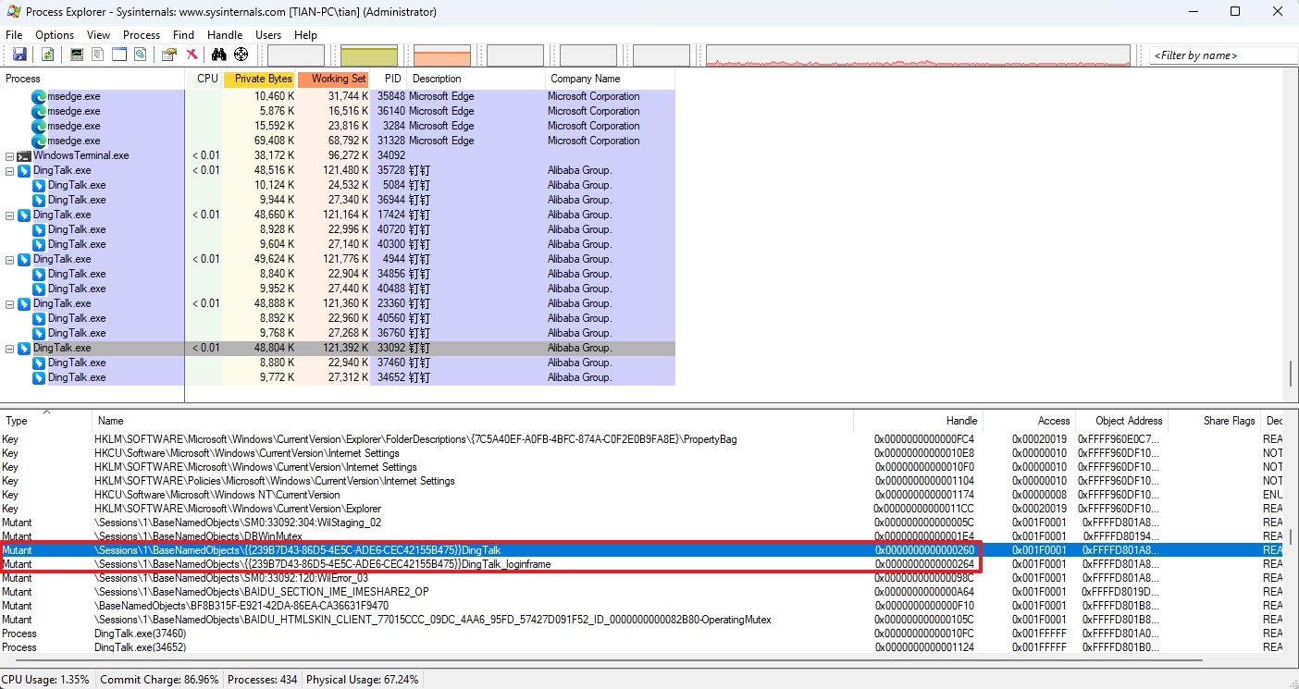Click the icon of DingTalk.exe PID 23360
The height and width of the screenshot is (689, 1299).
point(25,303)
